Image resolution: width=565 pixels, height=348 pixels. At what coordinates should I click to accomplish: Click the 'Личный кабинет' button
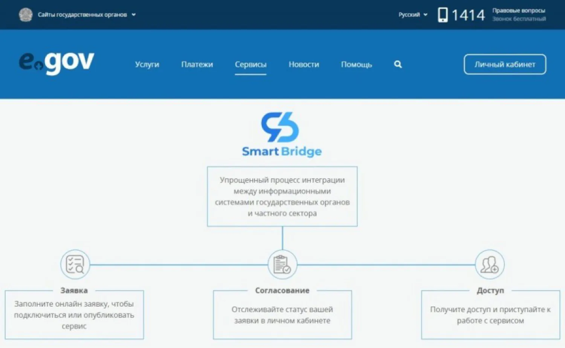pos(505,64)
